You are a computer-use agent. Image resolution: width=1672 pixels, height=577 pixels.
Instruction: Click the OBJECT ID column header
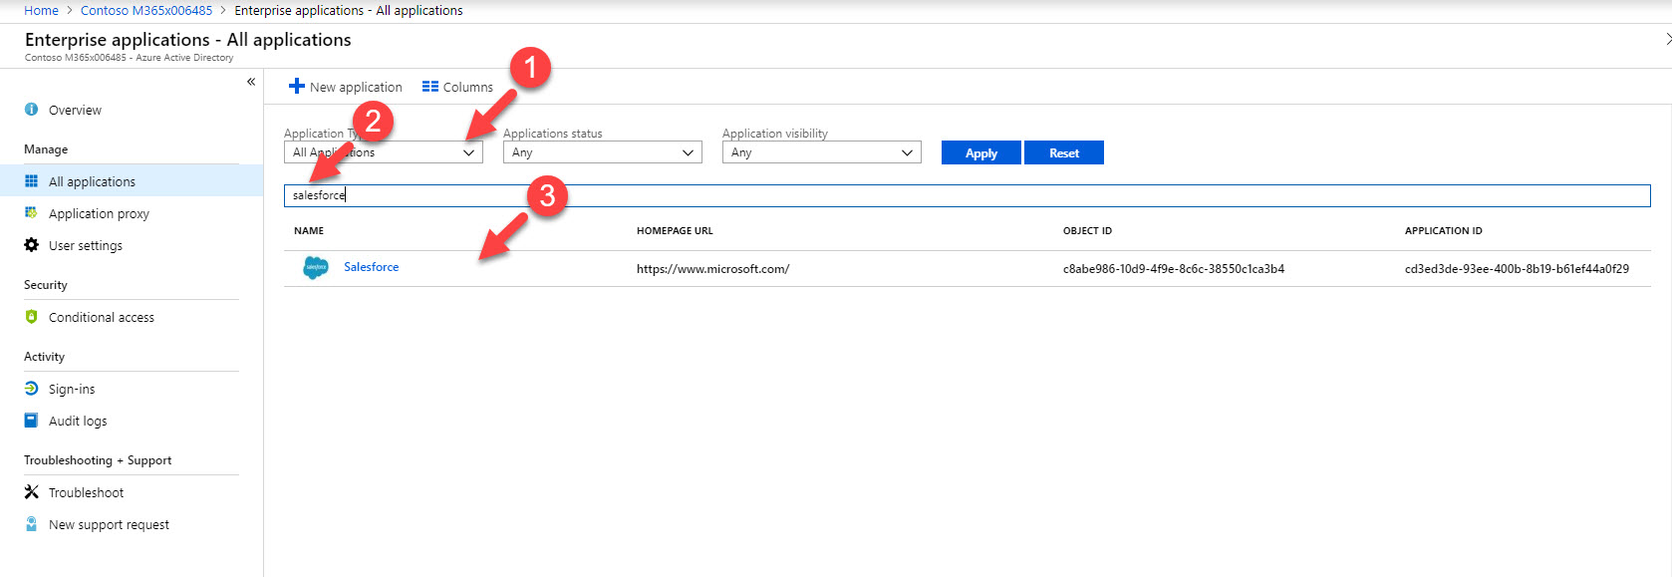click(x=1087, y=230)
